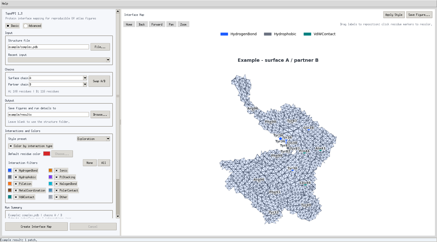Click the steel-blue PolarContact color swatch
437x242 pixels.
click(50, 190)
